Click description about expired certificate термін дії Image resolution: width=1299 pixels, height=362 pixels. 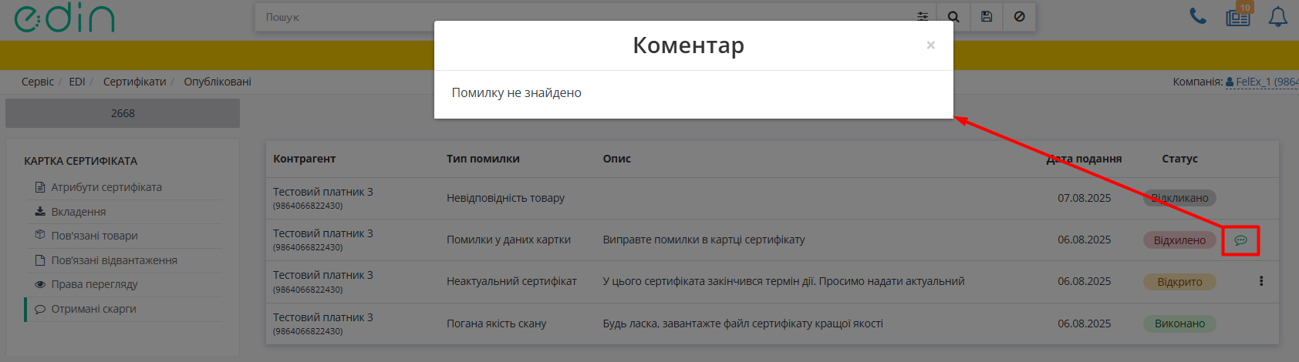[784, 281]
